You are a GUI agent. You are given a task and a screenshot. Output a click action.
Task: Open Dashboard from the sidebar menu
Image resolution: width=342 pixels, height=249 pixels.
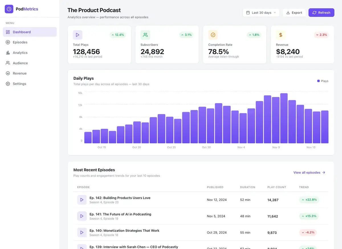(30, 32)
